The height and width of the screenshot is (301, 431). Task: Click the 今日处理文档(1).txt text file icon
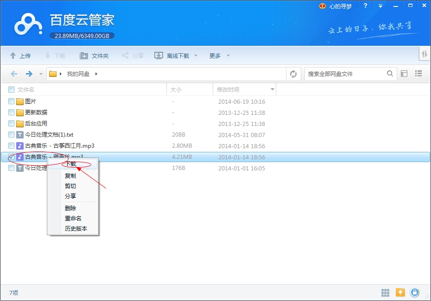click(20, 135)
